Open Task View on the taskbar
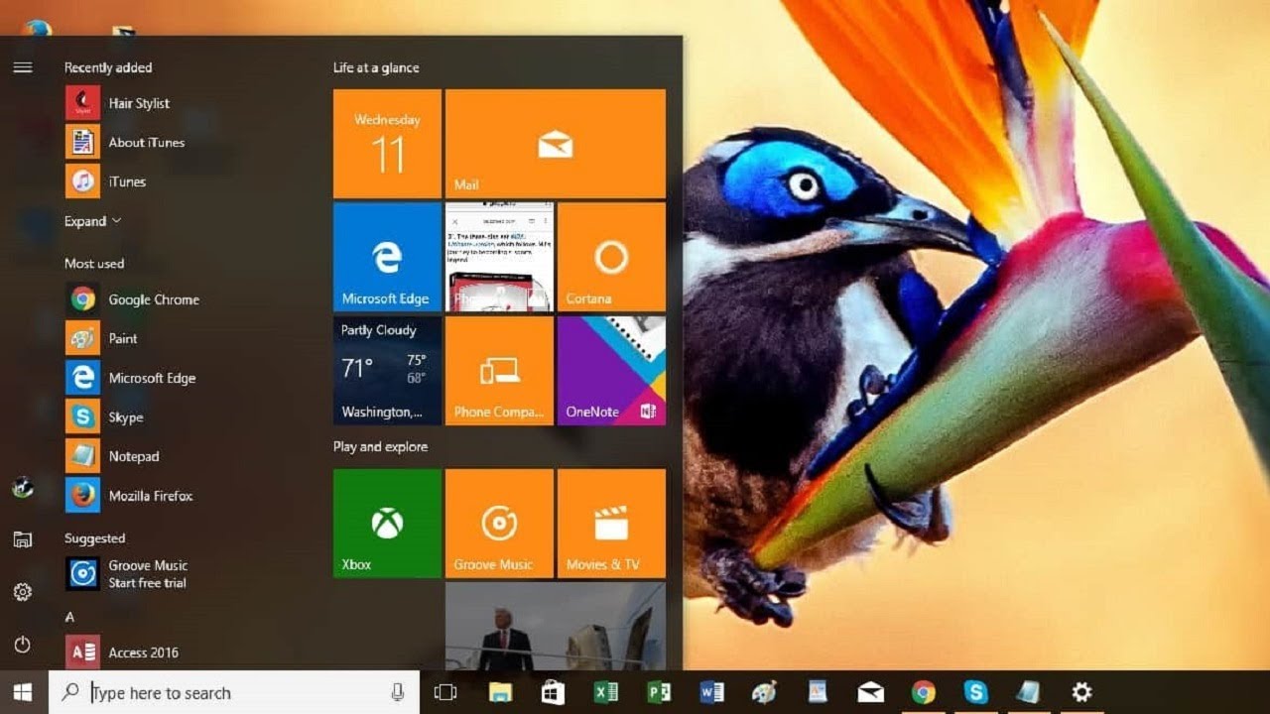This screenshot has height=714, width=1270. click(x=445, y=692)
